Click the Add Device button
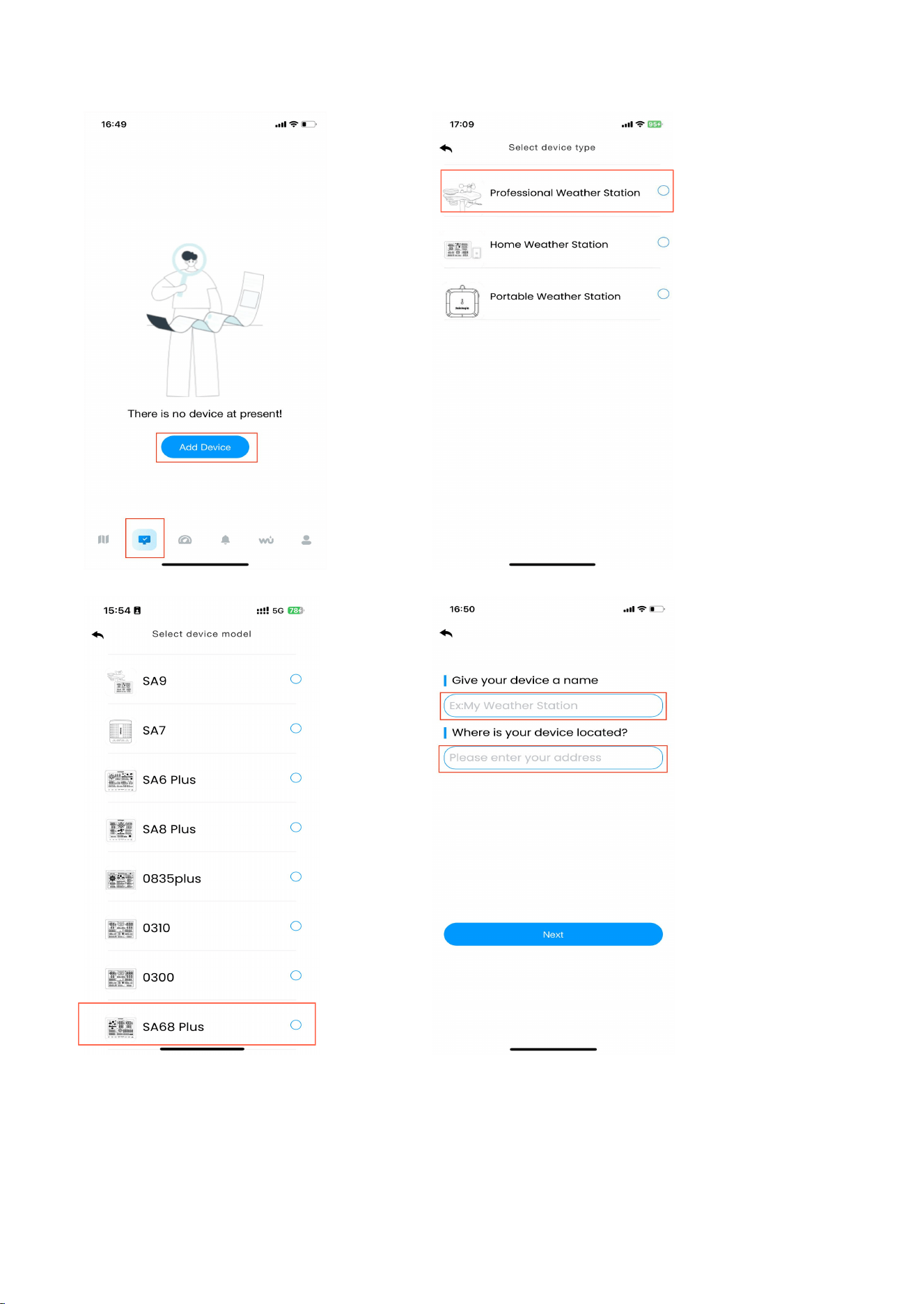The width and height of the screenshot is (922, 1304). point(205,447)
